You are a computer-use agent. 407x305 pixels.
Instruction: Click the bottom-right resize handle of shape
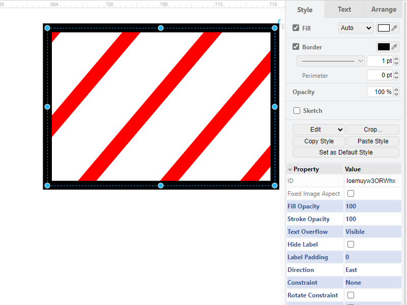(x=275, y=186)
